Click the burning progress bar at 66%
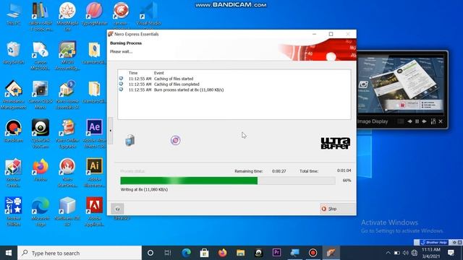Screen dimensions: 463x260 228,181
